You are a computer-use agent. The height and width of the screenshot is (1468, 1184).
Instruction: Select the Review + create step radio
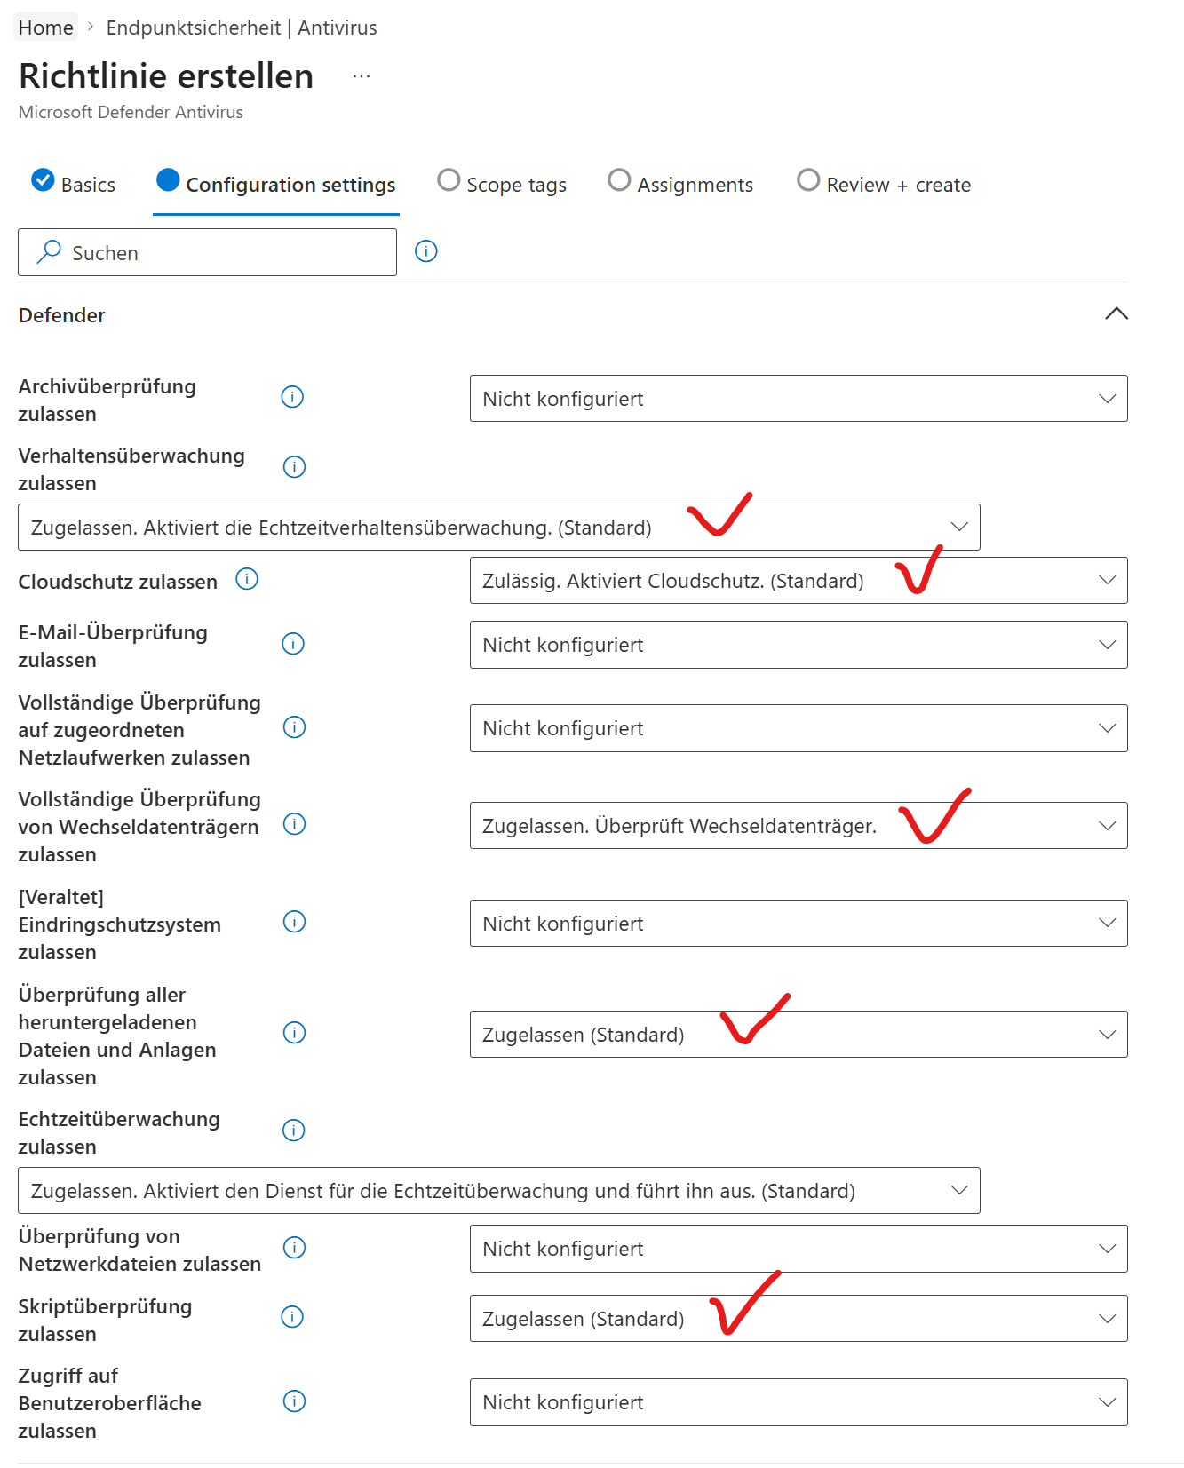click(808, 180)
